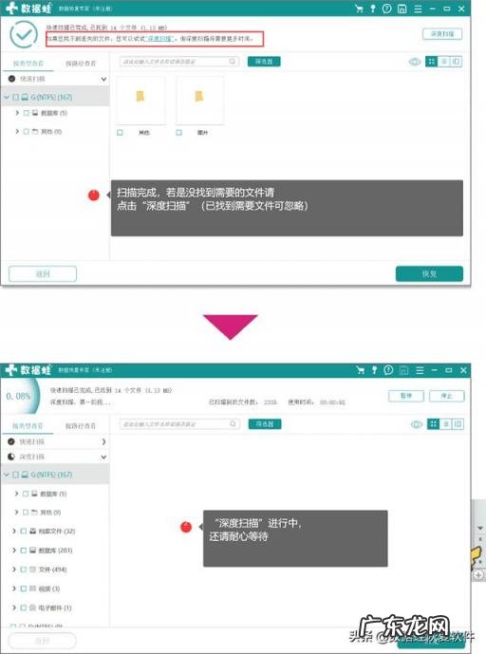Open the 图片 folder thumbnail in top window
486x654 pixels.
[199, 101]
